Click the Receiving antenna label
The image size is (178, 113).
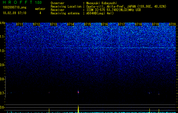pyautogui.click(x=65, y=13)
